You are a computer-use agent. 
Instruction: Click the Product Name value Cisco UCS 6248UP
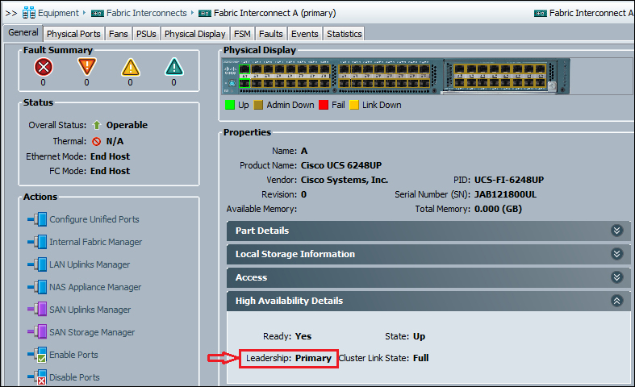pyautogui.click(x=341, y=165)
